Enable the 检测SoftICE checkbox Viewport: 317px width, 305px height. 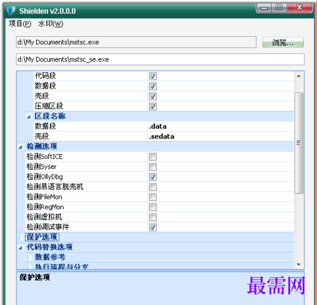[153, 157]
